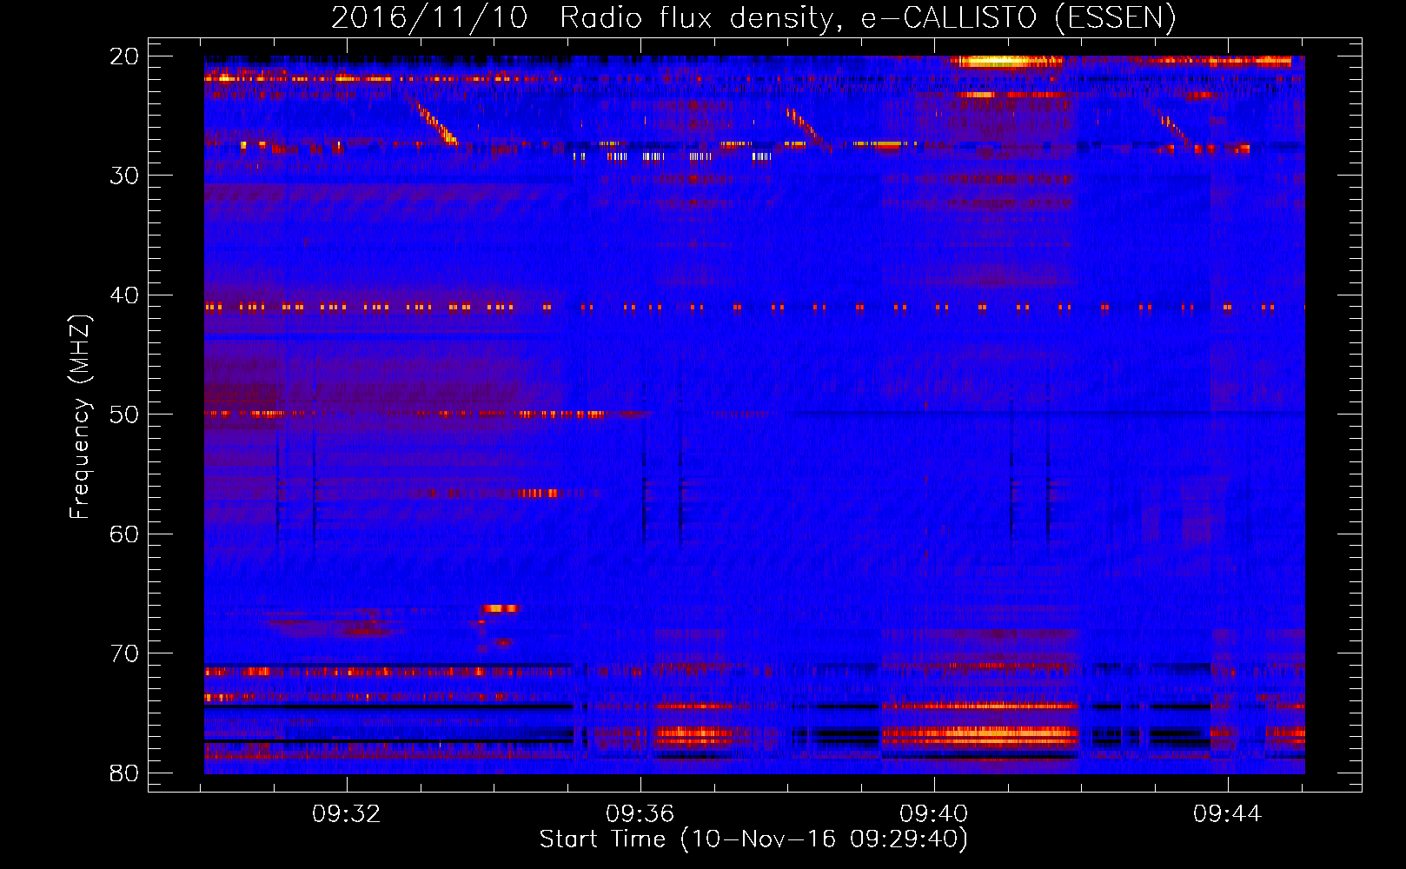Click the '09:44' time tick label
Image resolution: width=1406 pixels, height=869 pixels.
point(1227,814)
